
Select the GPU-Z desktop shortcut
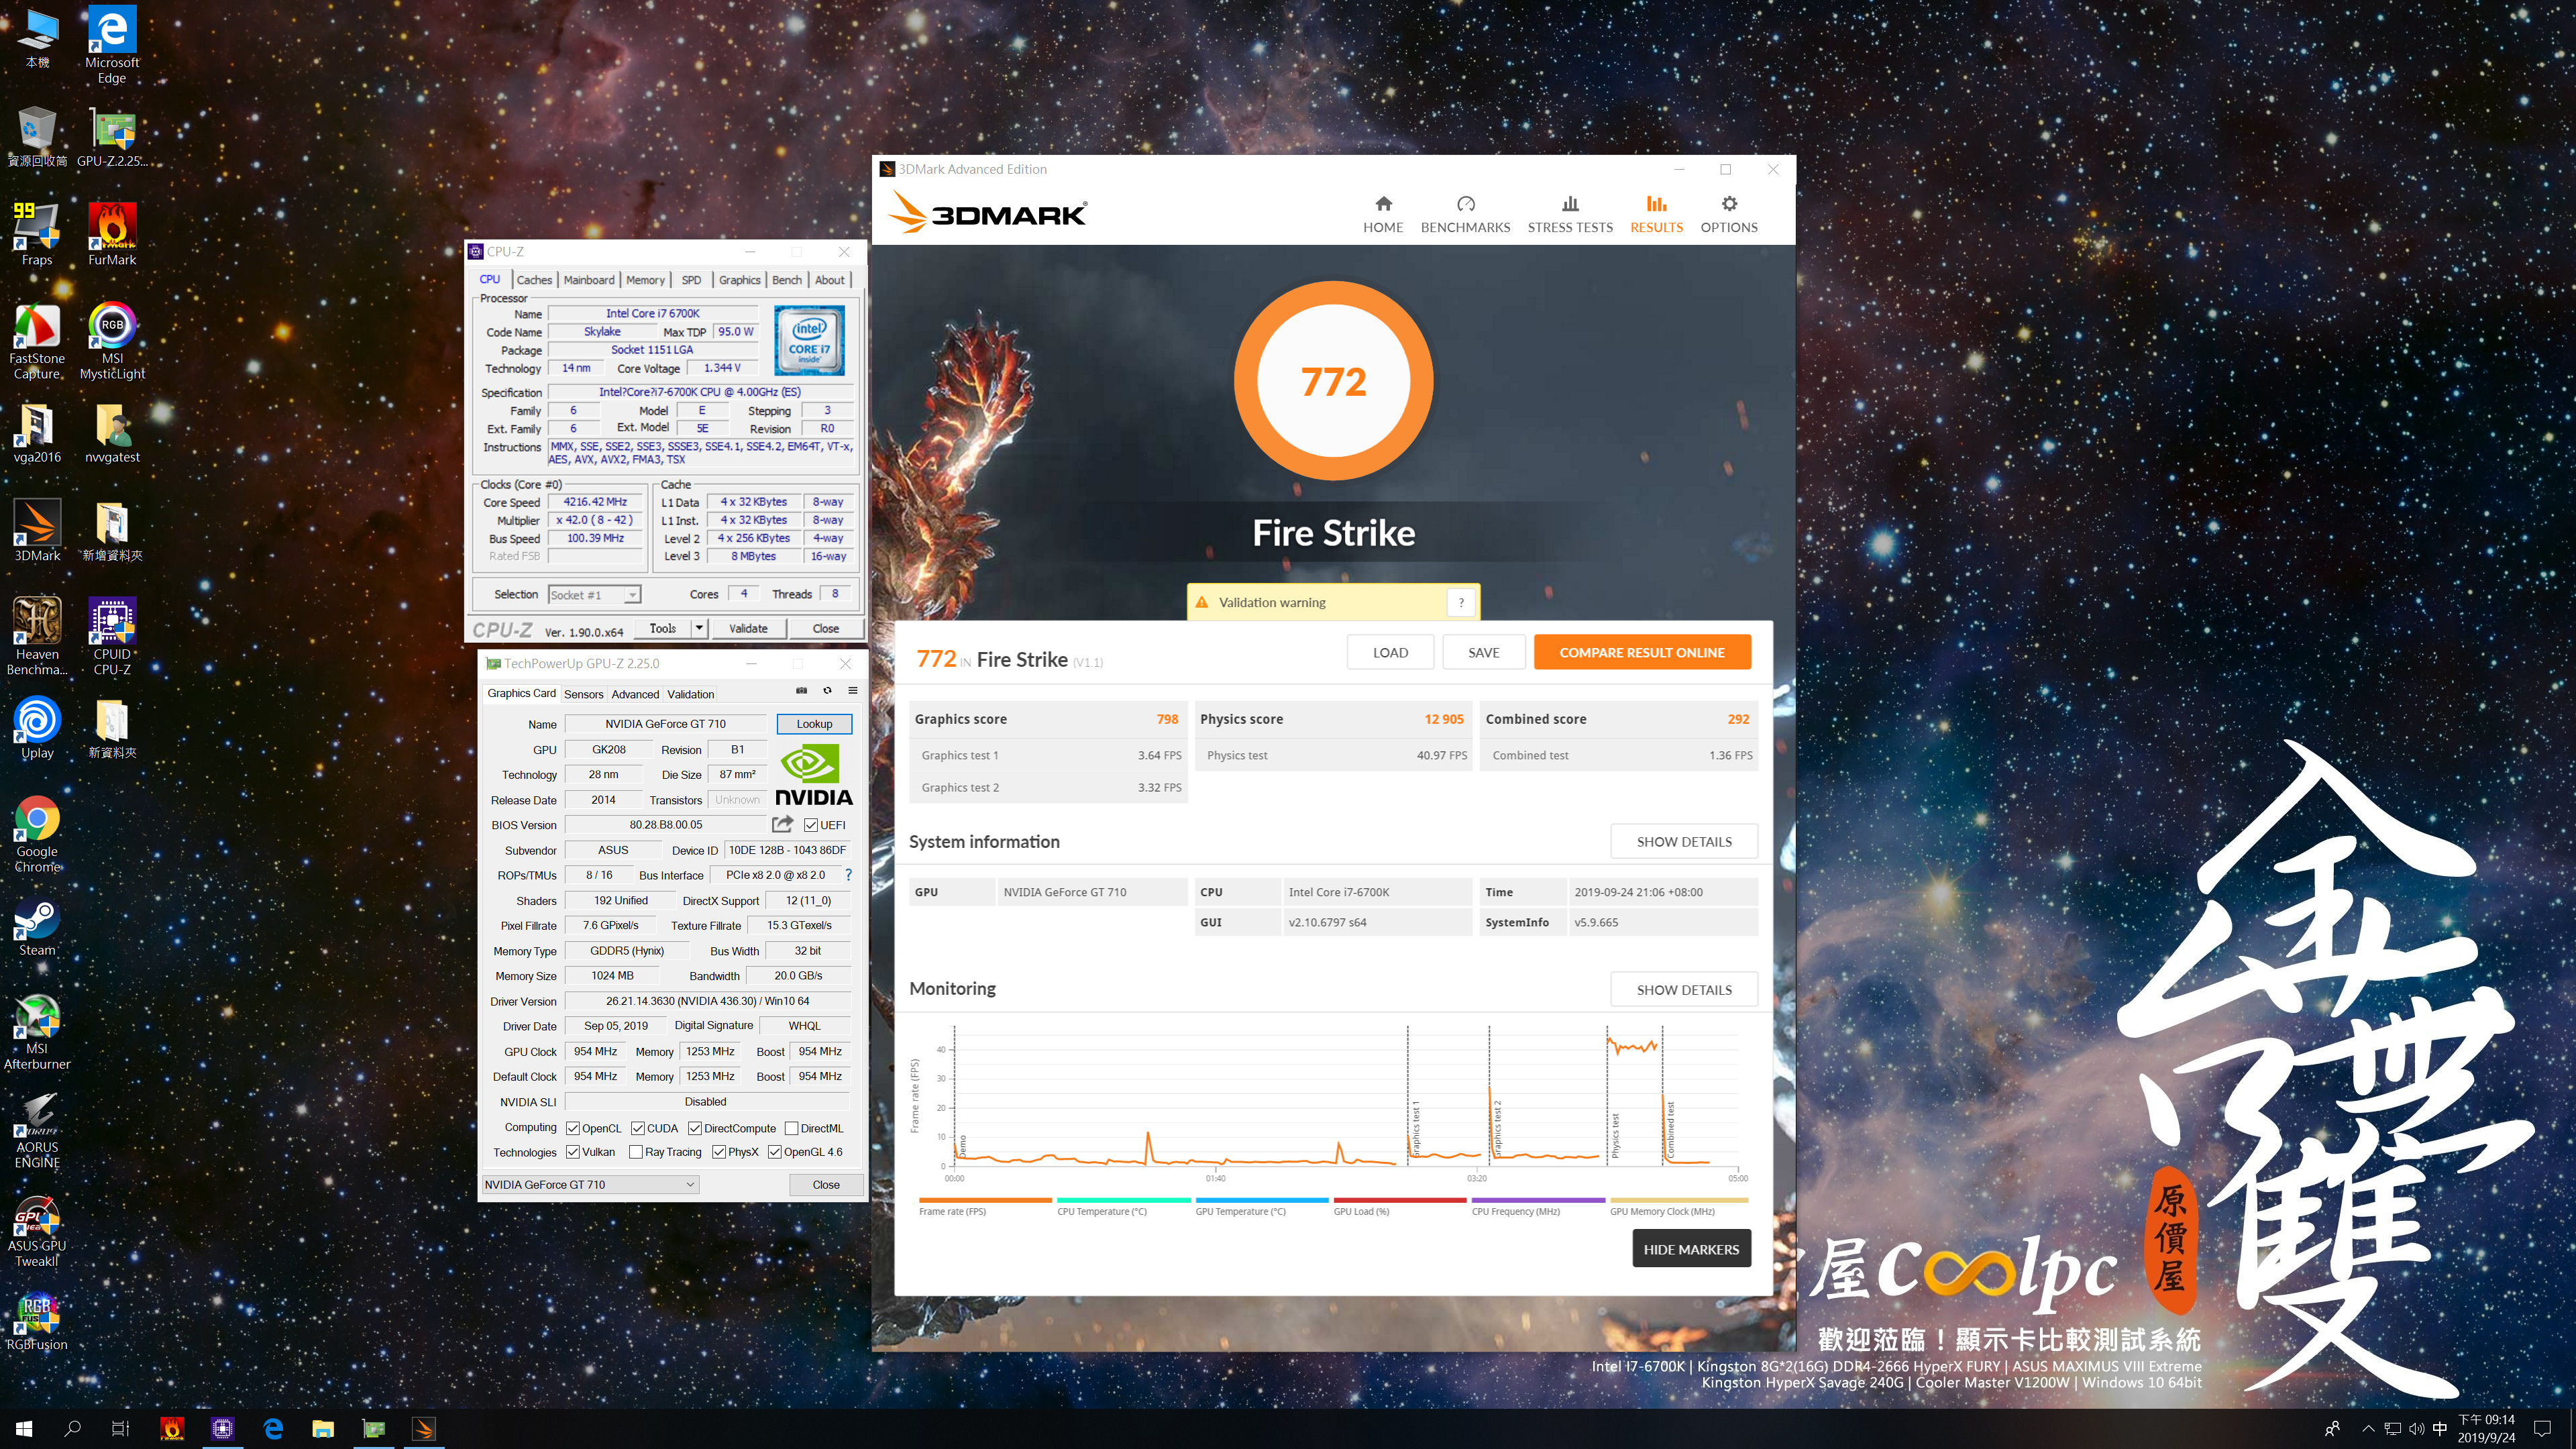point(112,136)
